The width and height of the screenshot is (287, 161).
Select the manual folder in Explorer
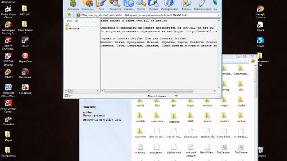pyautogui.click(x=207, y=103)
